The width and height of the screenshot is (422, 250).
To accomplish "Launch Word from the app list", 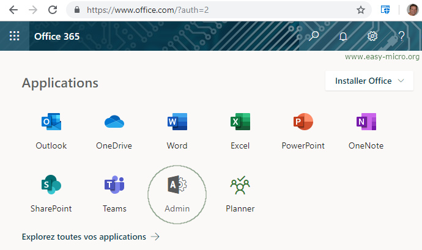I will point(177,131).
